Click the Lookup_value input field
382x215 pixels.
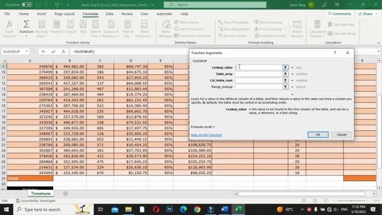coord(258,67)
